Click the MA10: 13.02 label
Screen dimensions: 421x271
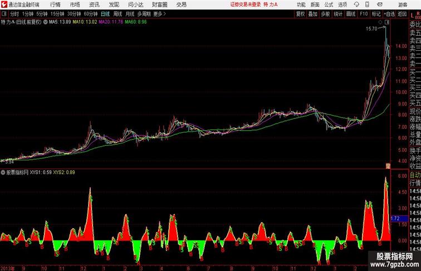pos(85,22)
